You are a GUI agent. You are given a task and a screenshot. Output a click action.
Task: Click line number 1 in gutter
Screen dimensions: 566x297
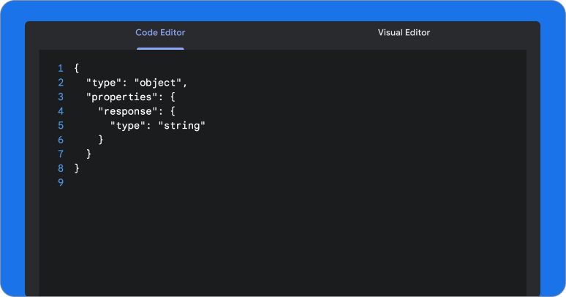pyautogui.click(x=61, y=68)
